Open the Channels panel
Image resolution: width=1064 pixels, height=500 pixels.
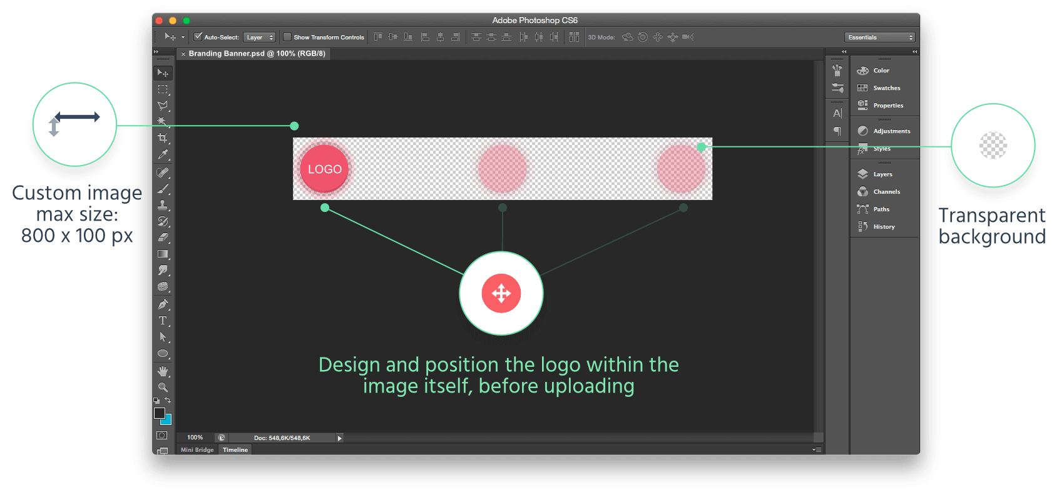click(x=886, y=192)
